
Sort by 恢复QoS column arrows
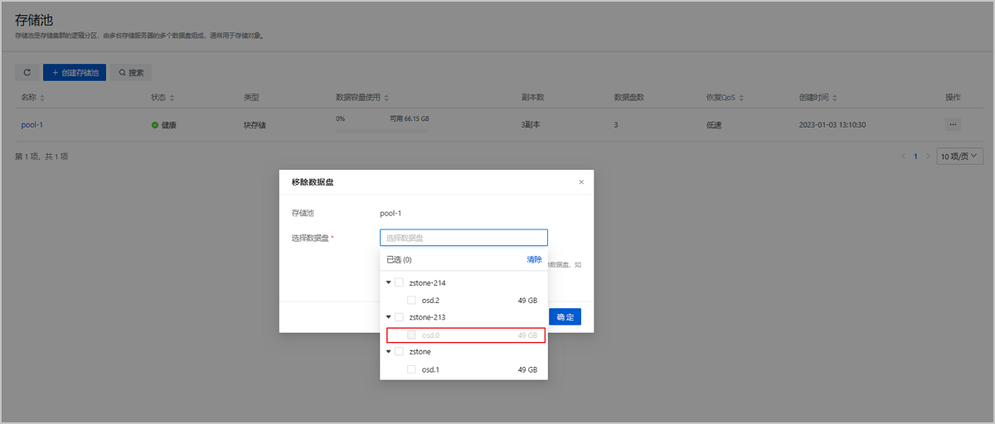tap(740, 98)
